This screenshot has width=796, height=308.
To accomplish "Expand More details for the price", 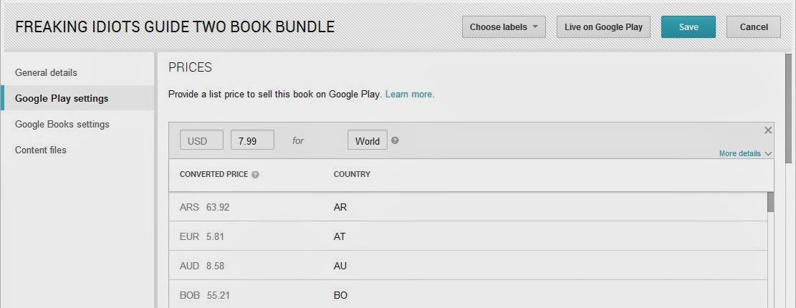I will (744, 153).
